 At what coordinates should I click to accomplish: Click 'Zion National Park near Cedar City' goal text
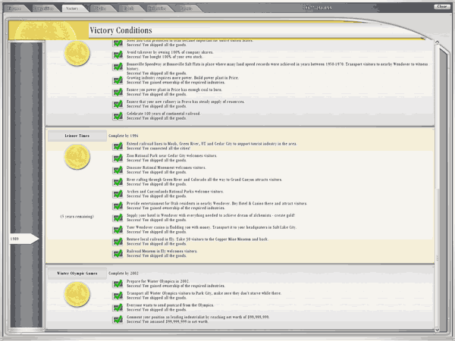pos(171,155)
